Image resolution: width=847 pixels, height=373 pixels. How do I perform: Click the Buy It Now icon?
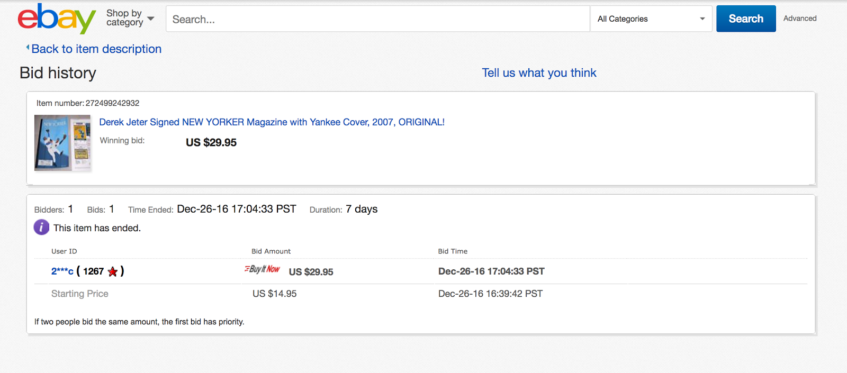[x=262, y=269]
